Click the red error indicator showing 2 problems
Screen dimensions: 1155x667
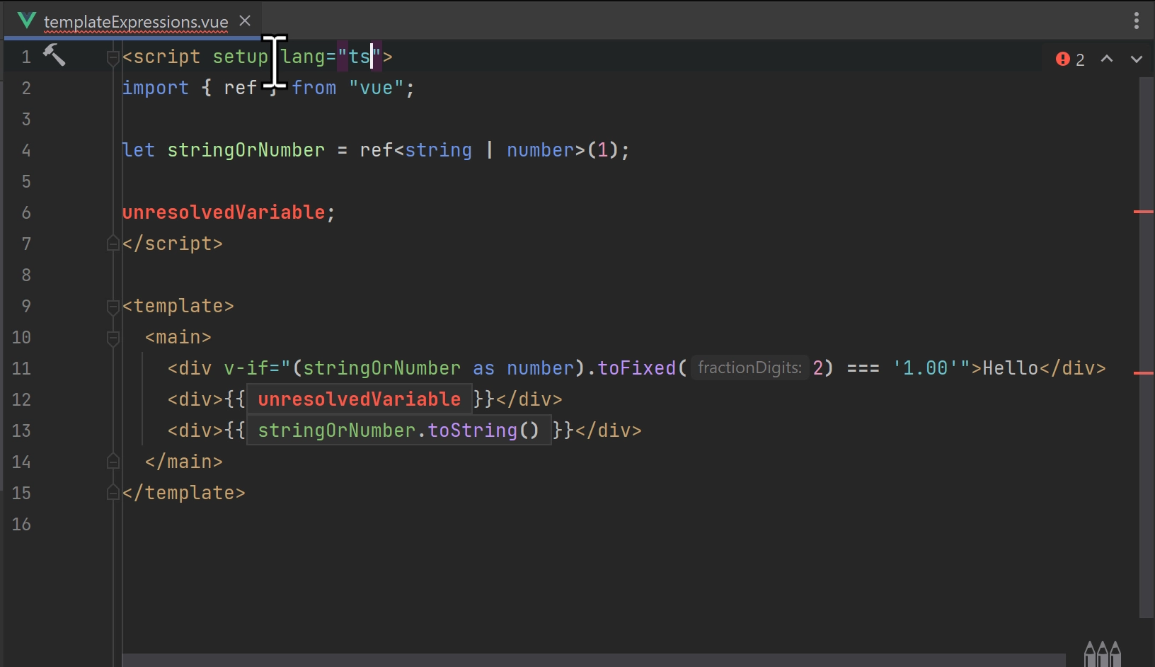pyautogui.click(x=1070, y=59)
